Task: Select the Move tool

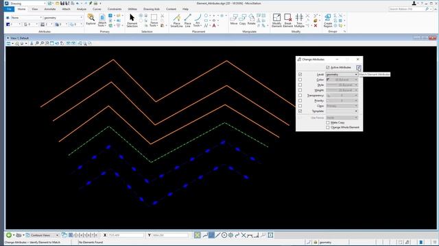Action: coord(234,20)
